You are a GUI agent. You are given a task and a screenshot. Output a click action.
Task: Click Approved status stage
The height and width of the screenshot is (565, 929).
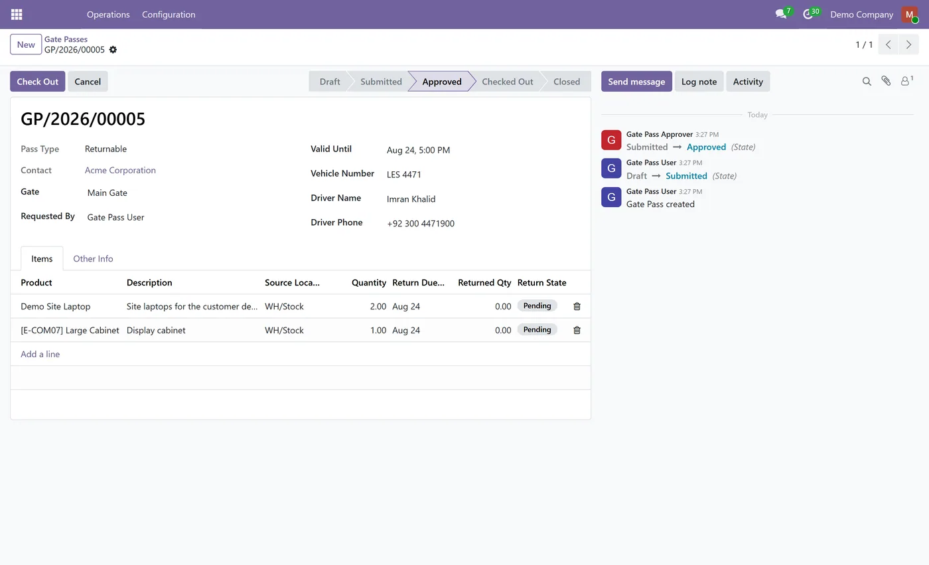click(x=441, y=82)
